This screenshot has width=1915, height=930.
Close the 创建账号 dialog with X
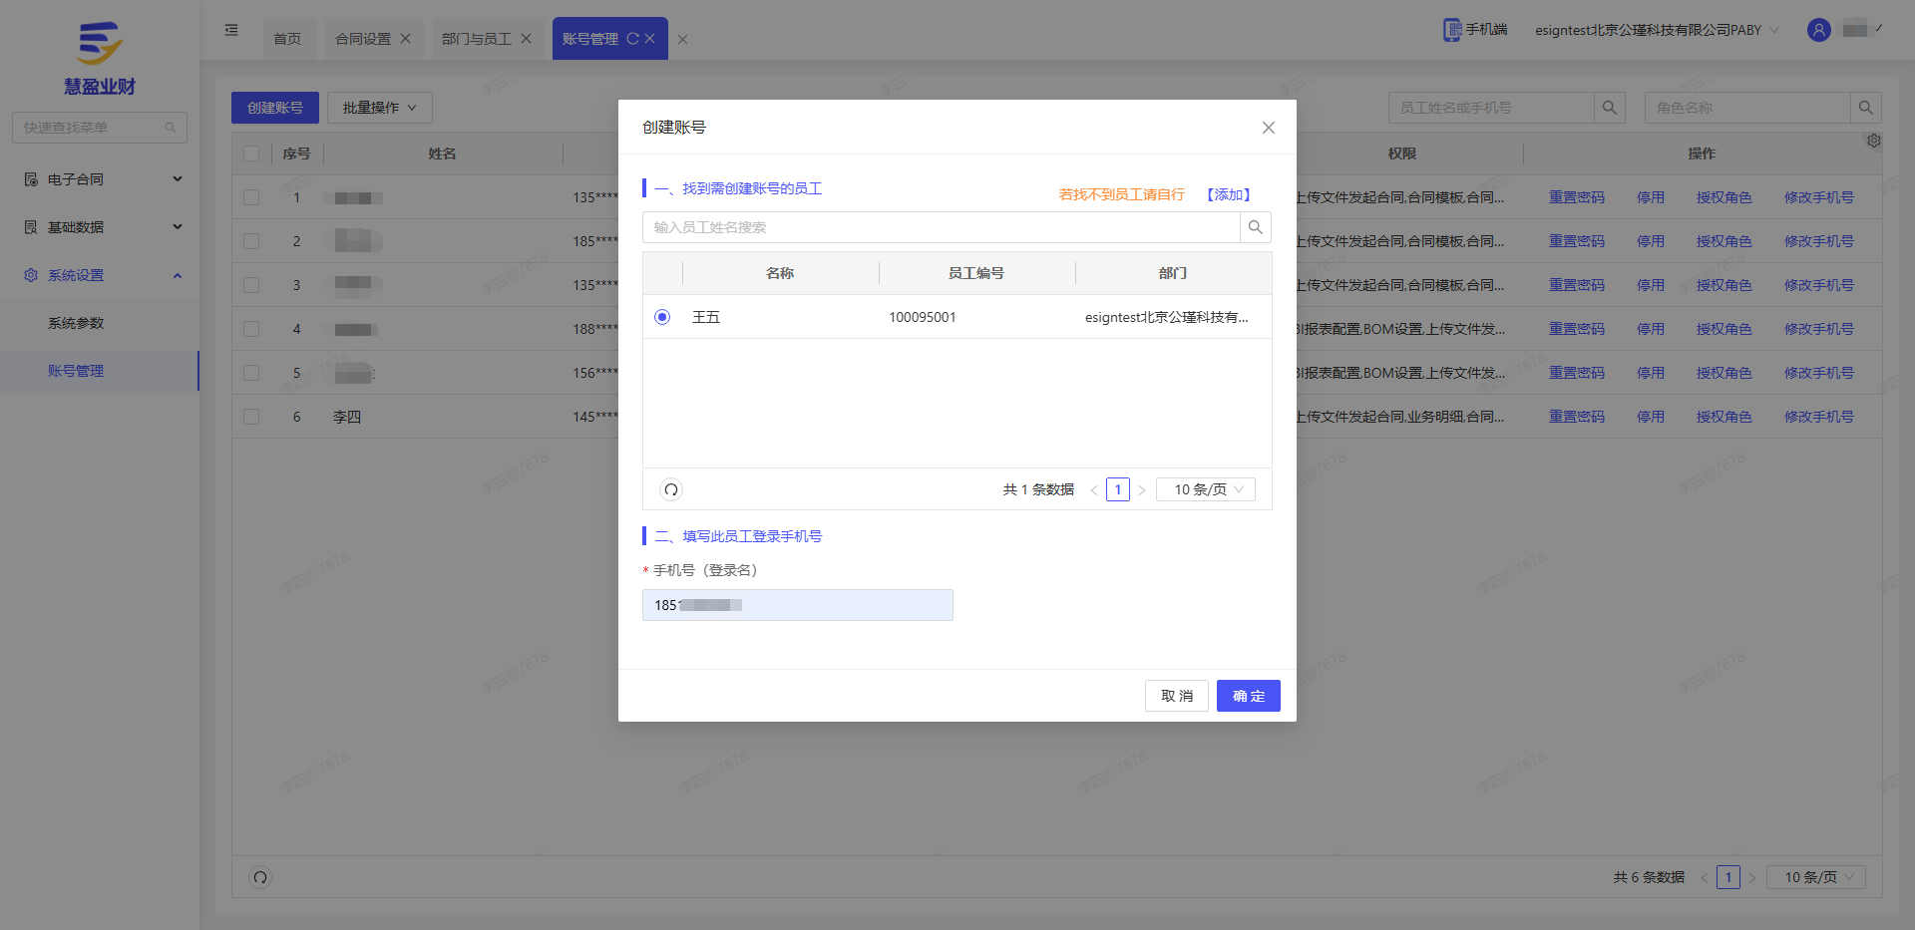(1269, 128)
